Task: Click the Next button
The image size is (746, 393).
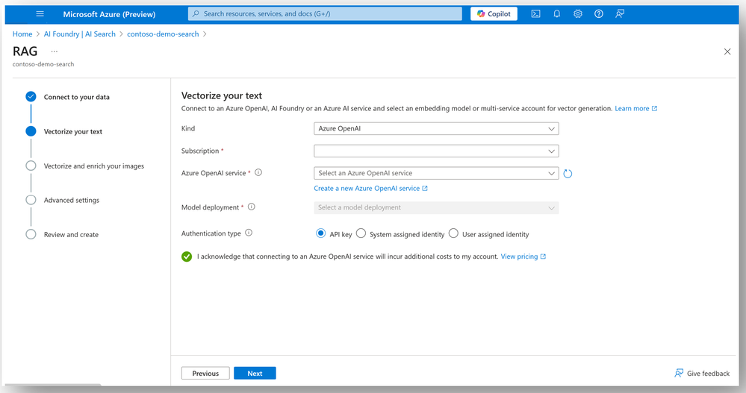Action: coord(255,373)
